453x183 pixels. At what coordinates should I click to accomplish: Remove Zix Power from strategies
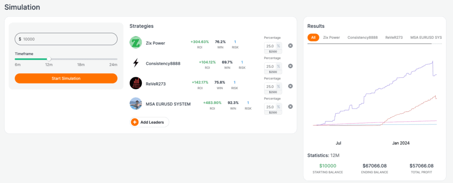tap(290, 46)
